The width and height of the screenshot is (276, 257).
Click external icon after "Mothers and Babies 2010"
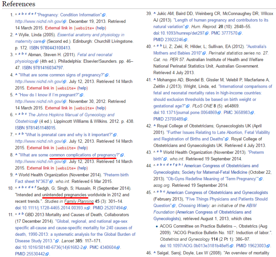[x=204, y=53]
